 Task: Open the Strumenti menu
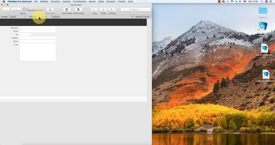coord(111,2)
